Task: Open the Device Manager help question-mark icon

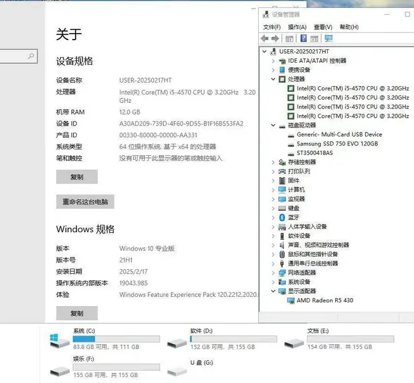Action: [303, 39]
